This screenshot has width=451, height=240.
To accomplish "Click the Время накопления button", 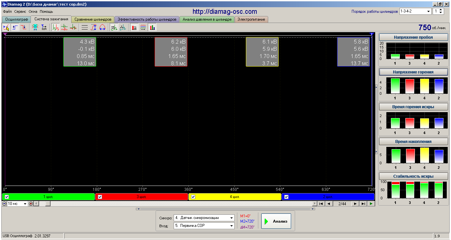I will click(414, 142).
